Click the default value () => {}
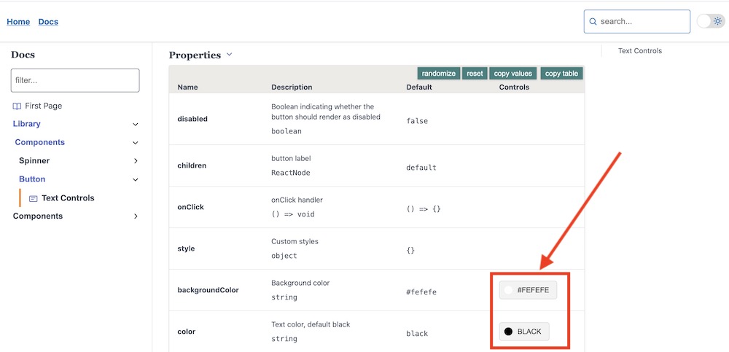This screenshot has width=729, height=352. [423, 209]
